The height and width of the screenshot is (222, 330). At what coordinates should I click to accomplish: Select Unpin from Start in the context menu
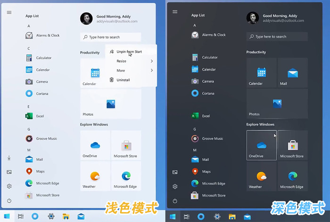pos(129,52)
